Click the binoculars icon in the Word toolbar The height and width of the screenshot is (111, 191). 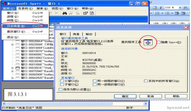pyautogui.click(x=185, y=8)
